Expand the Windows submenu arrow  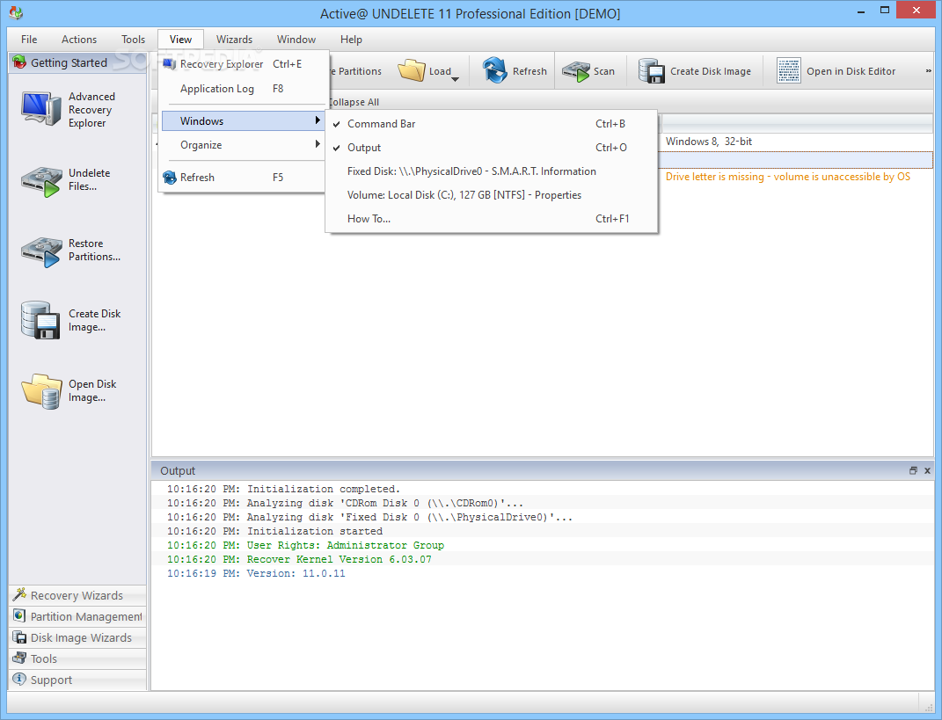coord(318,120)
